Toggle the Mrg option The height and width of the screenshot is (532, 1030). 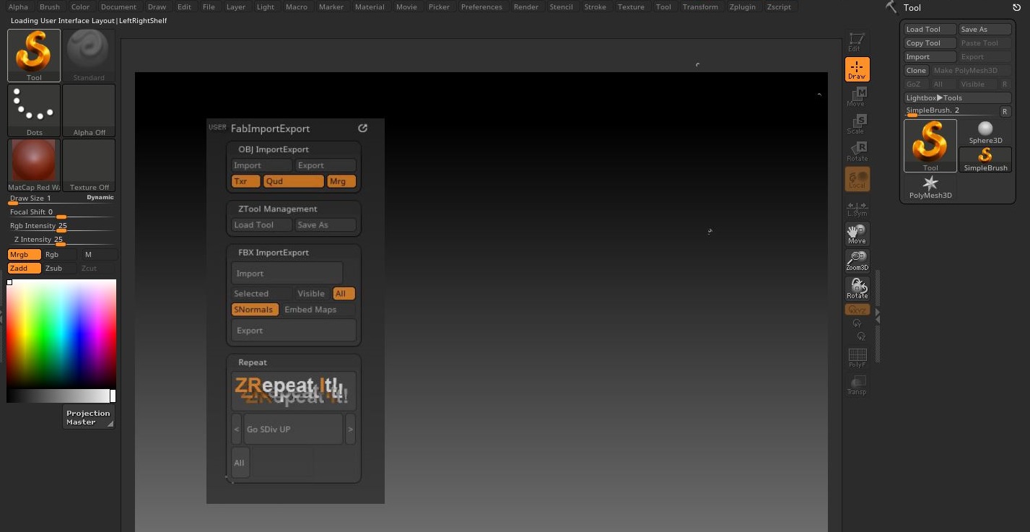[x=341, y=182]
